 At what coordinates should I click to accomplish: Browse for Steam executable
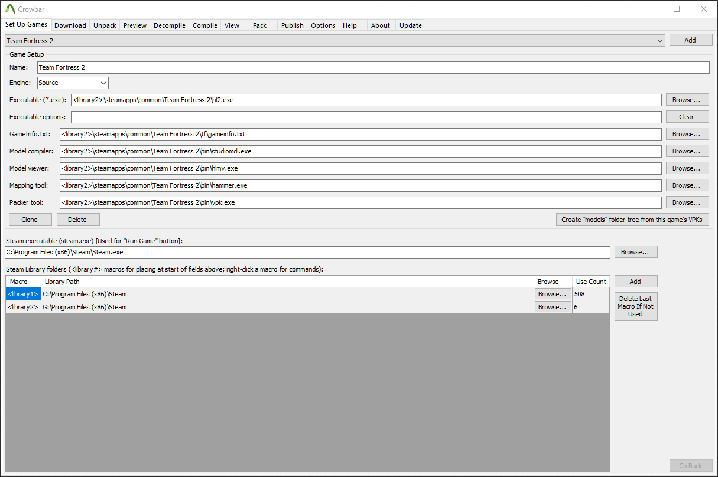[636, 252]
